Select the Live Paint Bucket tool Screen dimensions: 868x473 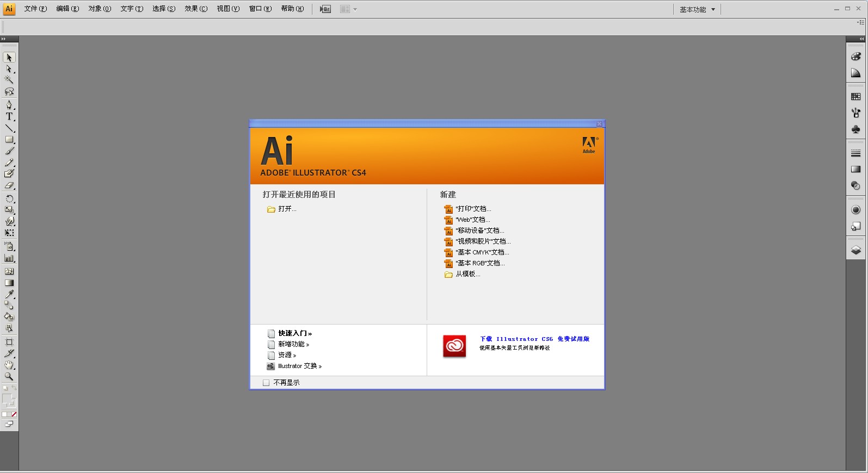pyautogui.click(x=9, y=317)
